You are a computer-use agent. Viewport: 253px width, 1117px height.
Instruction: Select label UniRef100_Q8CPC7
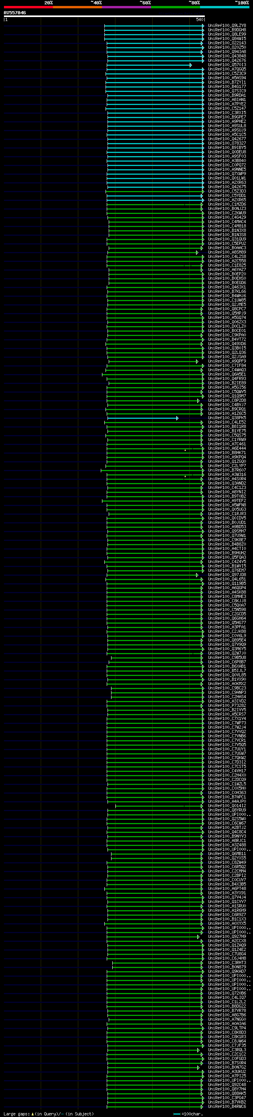[227, 309]
